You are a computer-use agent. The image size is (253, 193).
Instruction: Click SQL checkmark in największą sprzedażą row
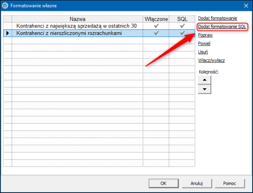point(182,26)
